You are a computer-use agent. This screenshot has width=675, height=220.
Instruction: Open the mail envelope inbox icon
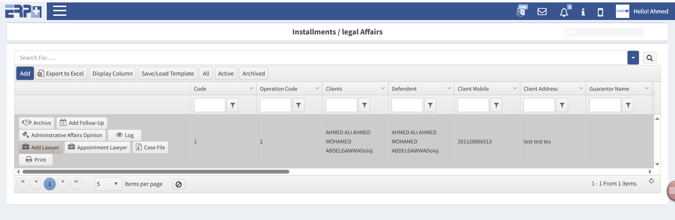point(542,12)
